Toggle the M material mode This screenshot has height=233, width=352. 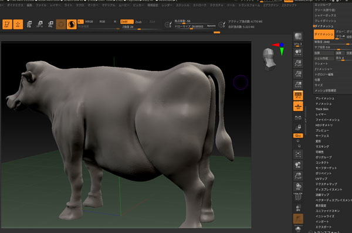pyautogui.click(x=115, y=22)
